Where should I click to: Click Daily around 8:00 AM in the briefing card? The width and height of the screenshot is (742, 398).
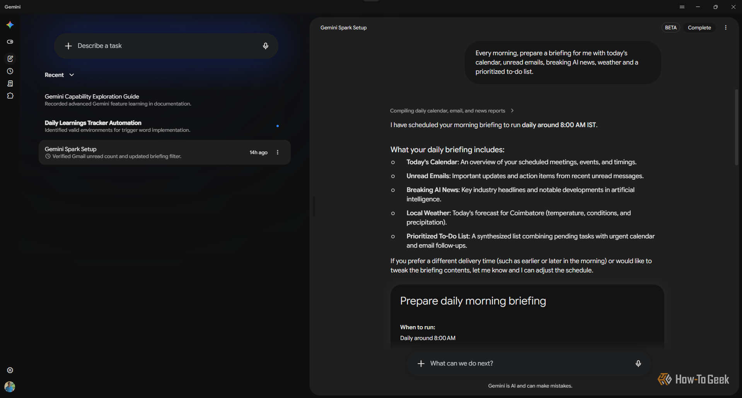(x=428, y=338)
